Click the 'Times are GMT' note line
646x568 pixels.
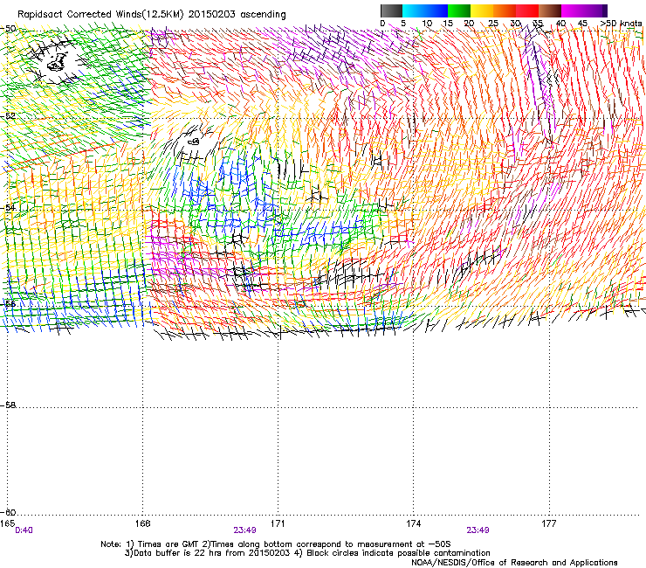pyautogui.click(x=275, y=544)
